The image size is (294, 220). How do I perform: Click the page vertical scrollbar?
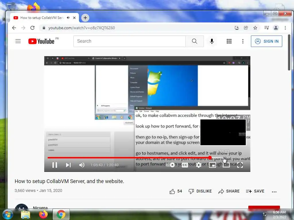coord(289,52)
